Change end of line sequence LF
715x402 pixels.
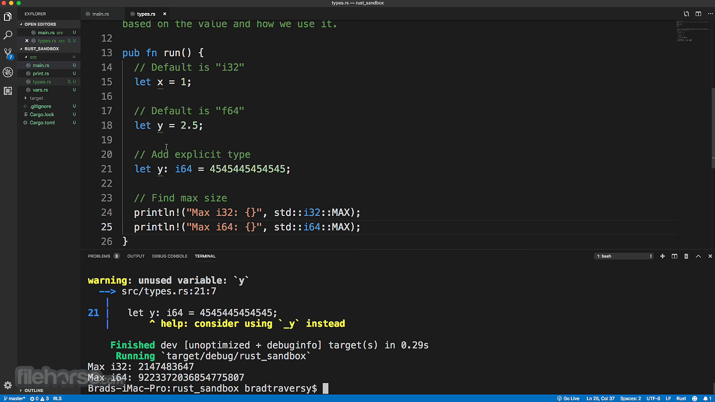point(668,399)
